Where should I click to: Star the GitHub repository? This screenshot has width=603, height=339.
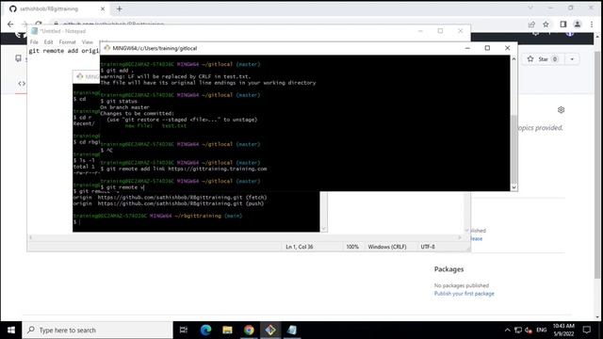(x=543, y=59)
